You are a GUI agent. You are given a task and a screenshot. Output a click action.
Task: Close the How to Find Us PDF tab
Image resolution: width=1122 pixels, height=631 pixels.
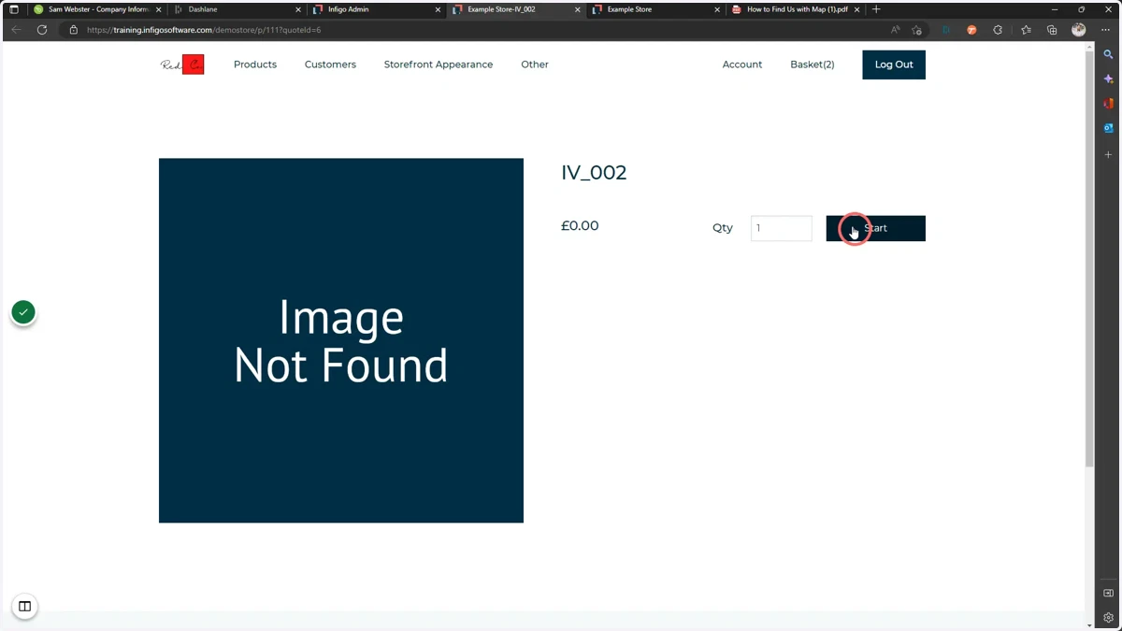click(x=858, y=9)
